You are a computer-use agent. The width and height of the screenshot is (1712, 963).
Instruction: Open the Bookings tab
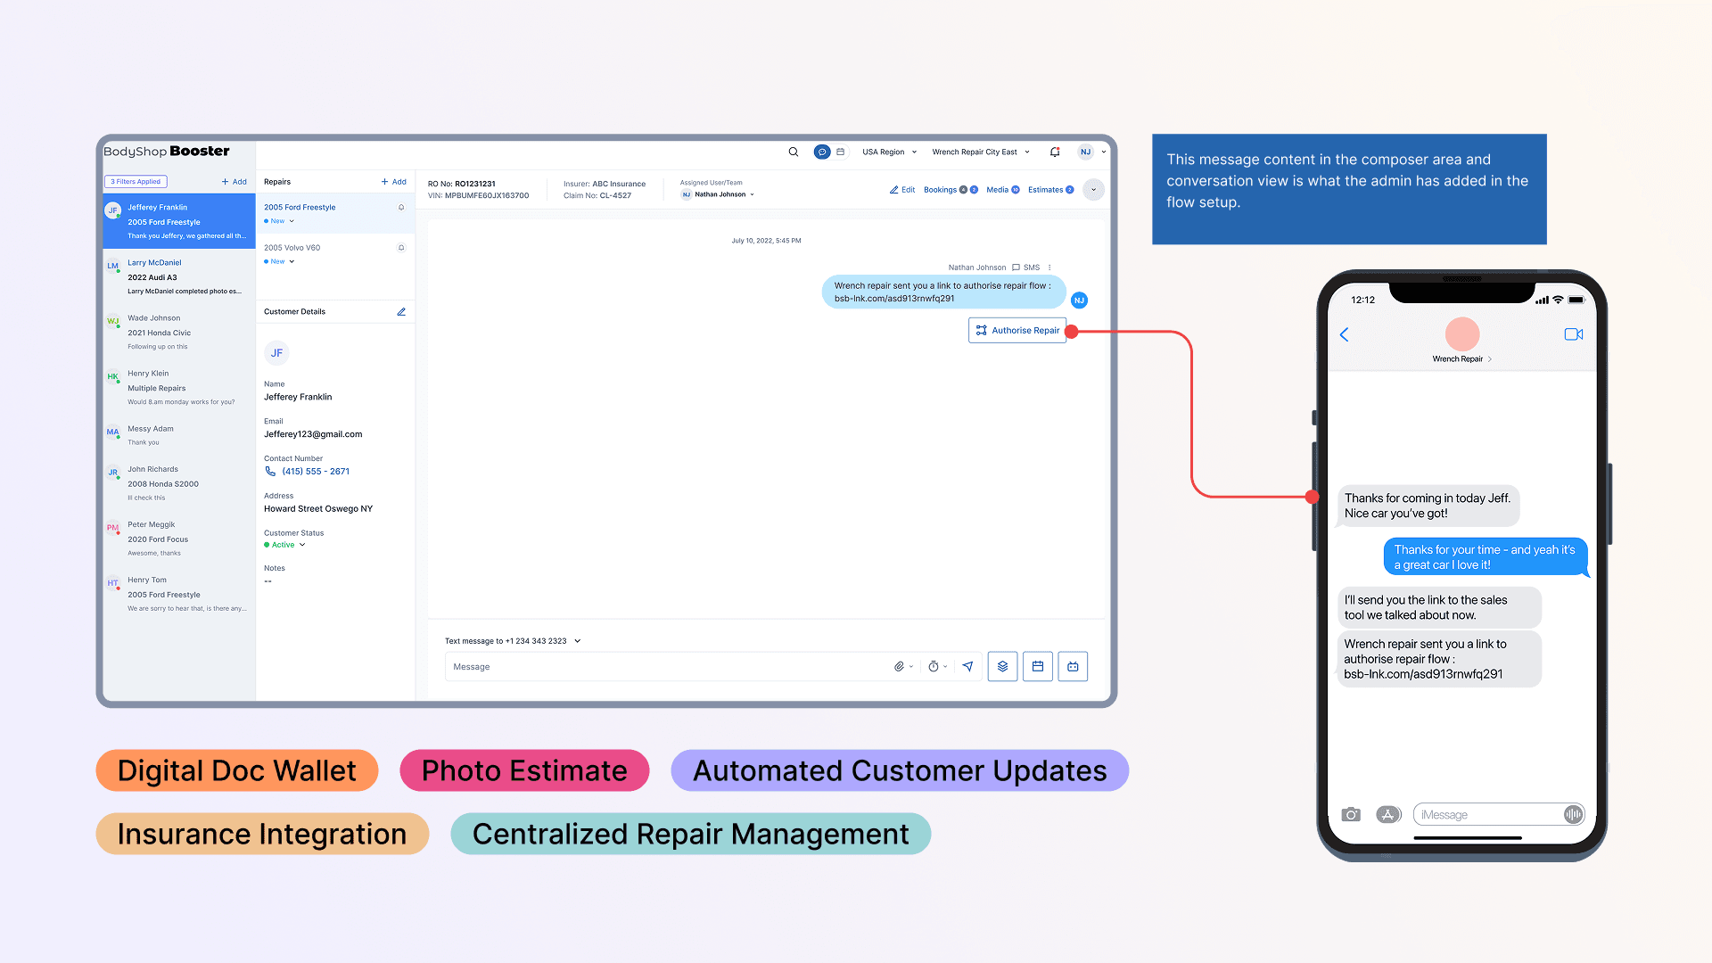click(x=951, y=190)
